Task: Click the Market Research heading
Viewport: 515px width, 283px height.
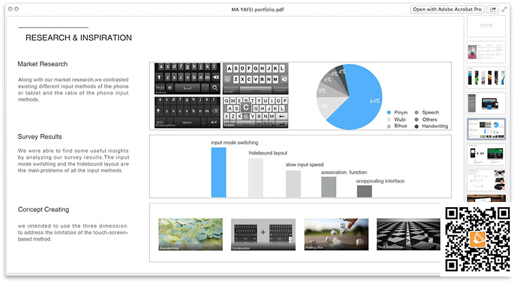Action: [x=42, y=64]
